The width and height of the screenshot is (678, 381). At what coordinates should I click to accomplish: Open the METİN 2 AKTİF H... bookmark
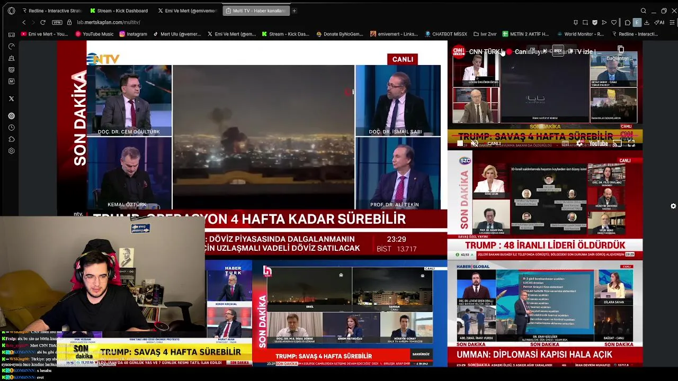(x=525, y=34)
